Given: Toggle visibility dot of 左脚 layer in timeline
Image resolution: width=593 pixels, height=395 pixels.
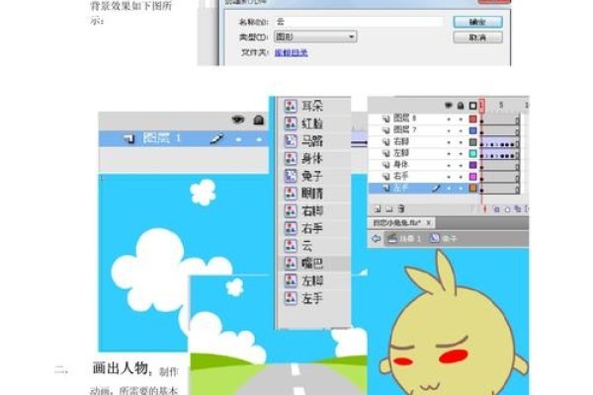Looking at the screenshot, I should pyautogui.click(x=449, y=154).
